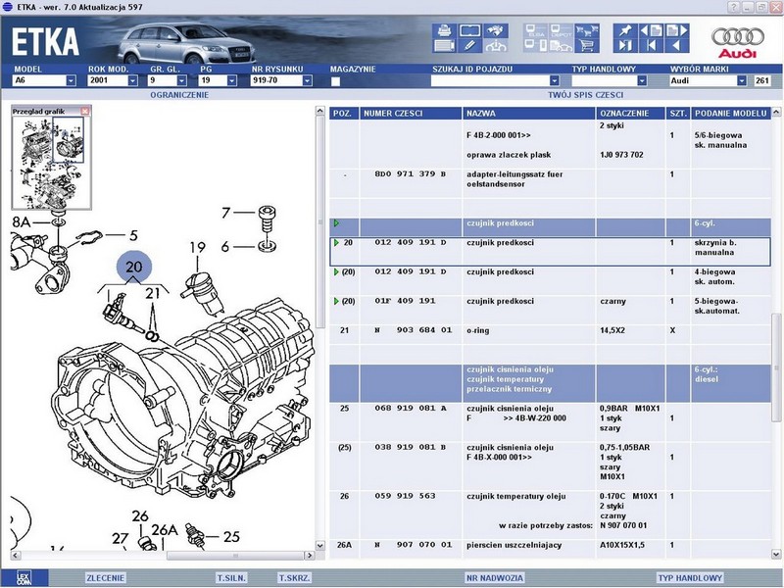Viewport: 784px width, 588px height.
Task: Click the document and car icon
Action: 561,46
